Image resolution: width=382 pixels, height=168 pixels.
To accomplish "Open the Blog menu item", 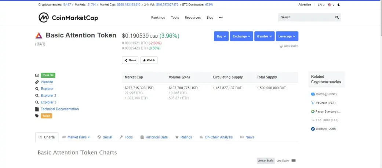I will coord(210,18).
